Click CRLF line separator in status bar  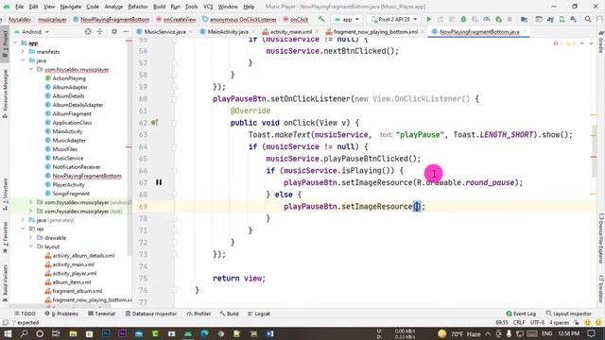[519, 323]
